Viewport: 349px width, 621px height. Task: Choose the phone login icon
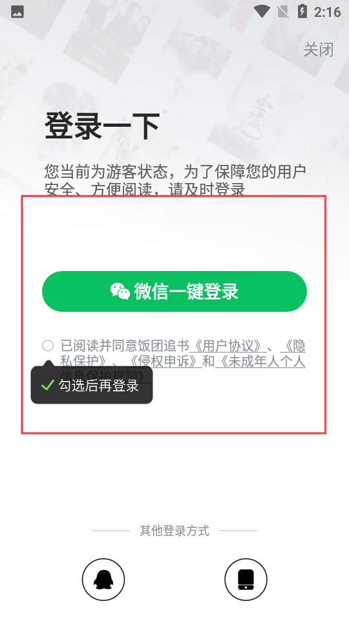246,580
